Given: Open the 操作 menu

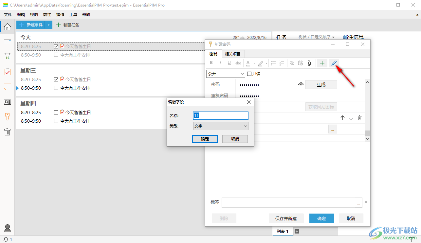Looking at the screenshot, I should (x=60, y=15).
